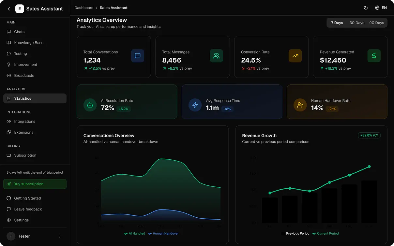Select the 7 Days time range

tap(337, 23)
